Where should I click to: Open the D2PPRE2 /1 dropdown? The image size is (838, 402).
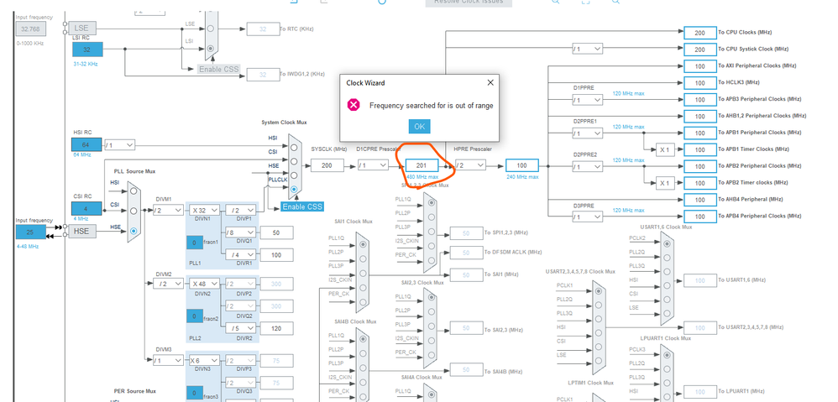coord(587,167)
